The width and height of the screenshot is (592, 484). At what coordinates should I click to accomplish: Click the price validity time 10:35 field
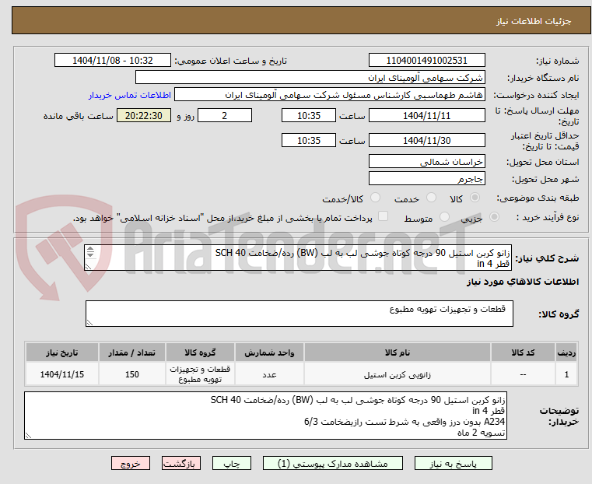click(309, 140)
